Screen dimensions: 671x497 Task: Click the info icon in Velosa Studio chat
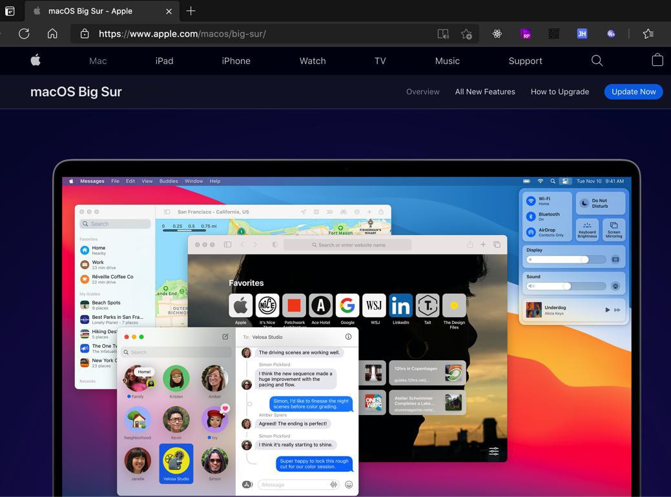coord(348,337)
